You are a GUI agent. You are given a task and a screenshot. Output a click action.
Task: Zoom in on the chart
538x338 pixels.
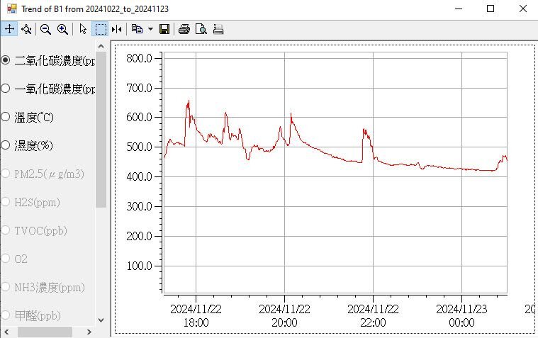62,29
